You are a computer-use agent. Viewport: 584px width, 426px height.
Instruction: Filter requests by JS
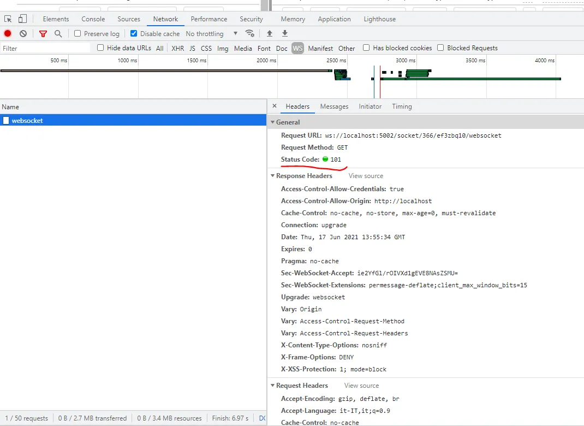192,48
